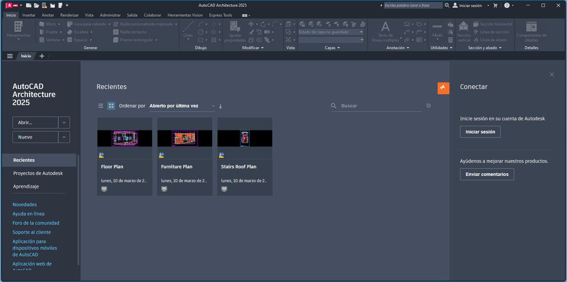Expand the Capas panel
This screenshot has width=567, height=282.
332,48
